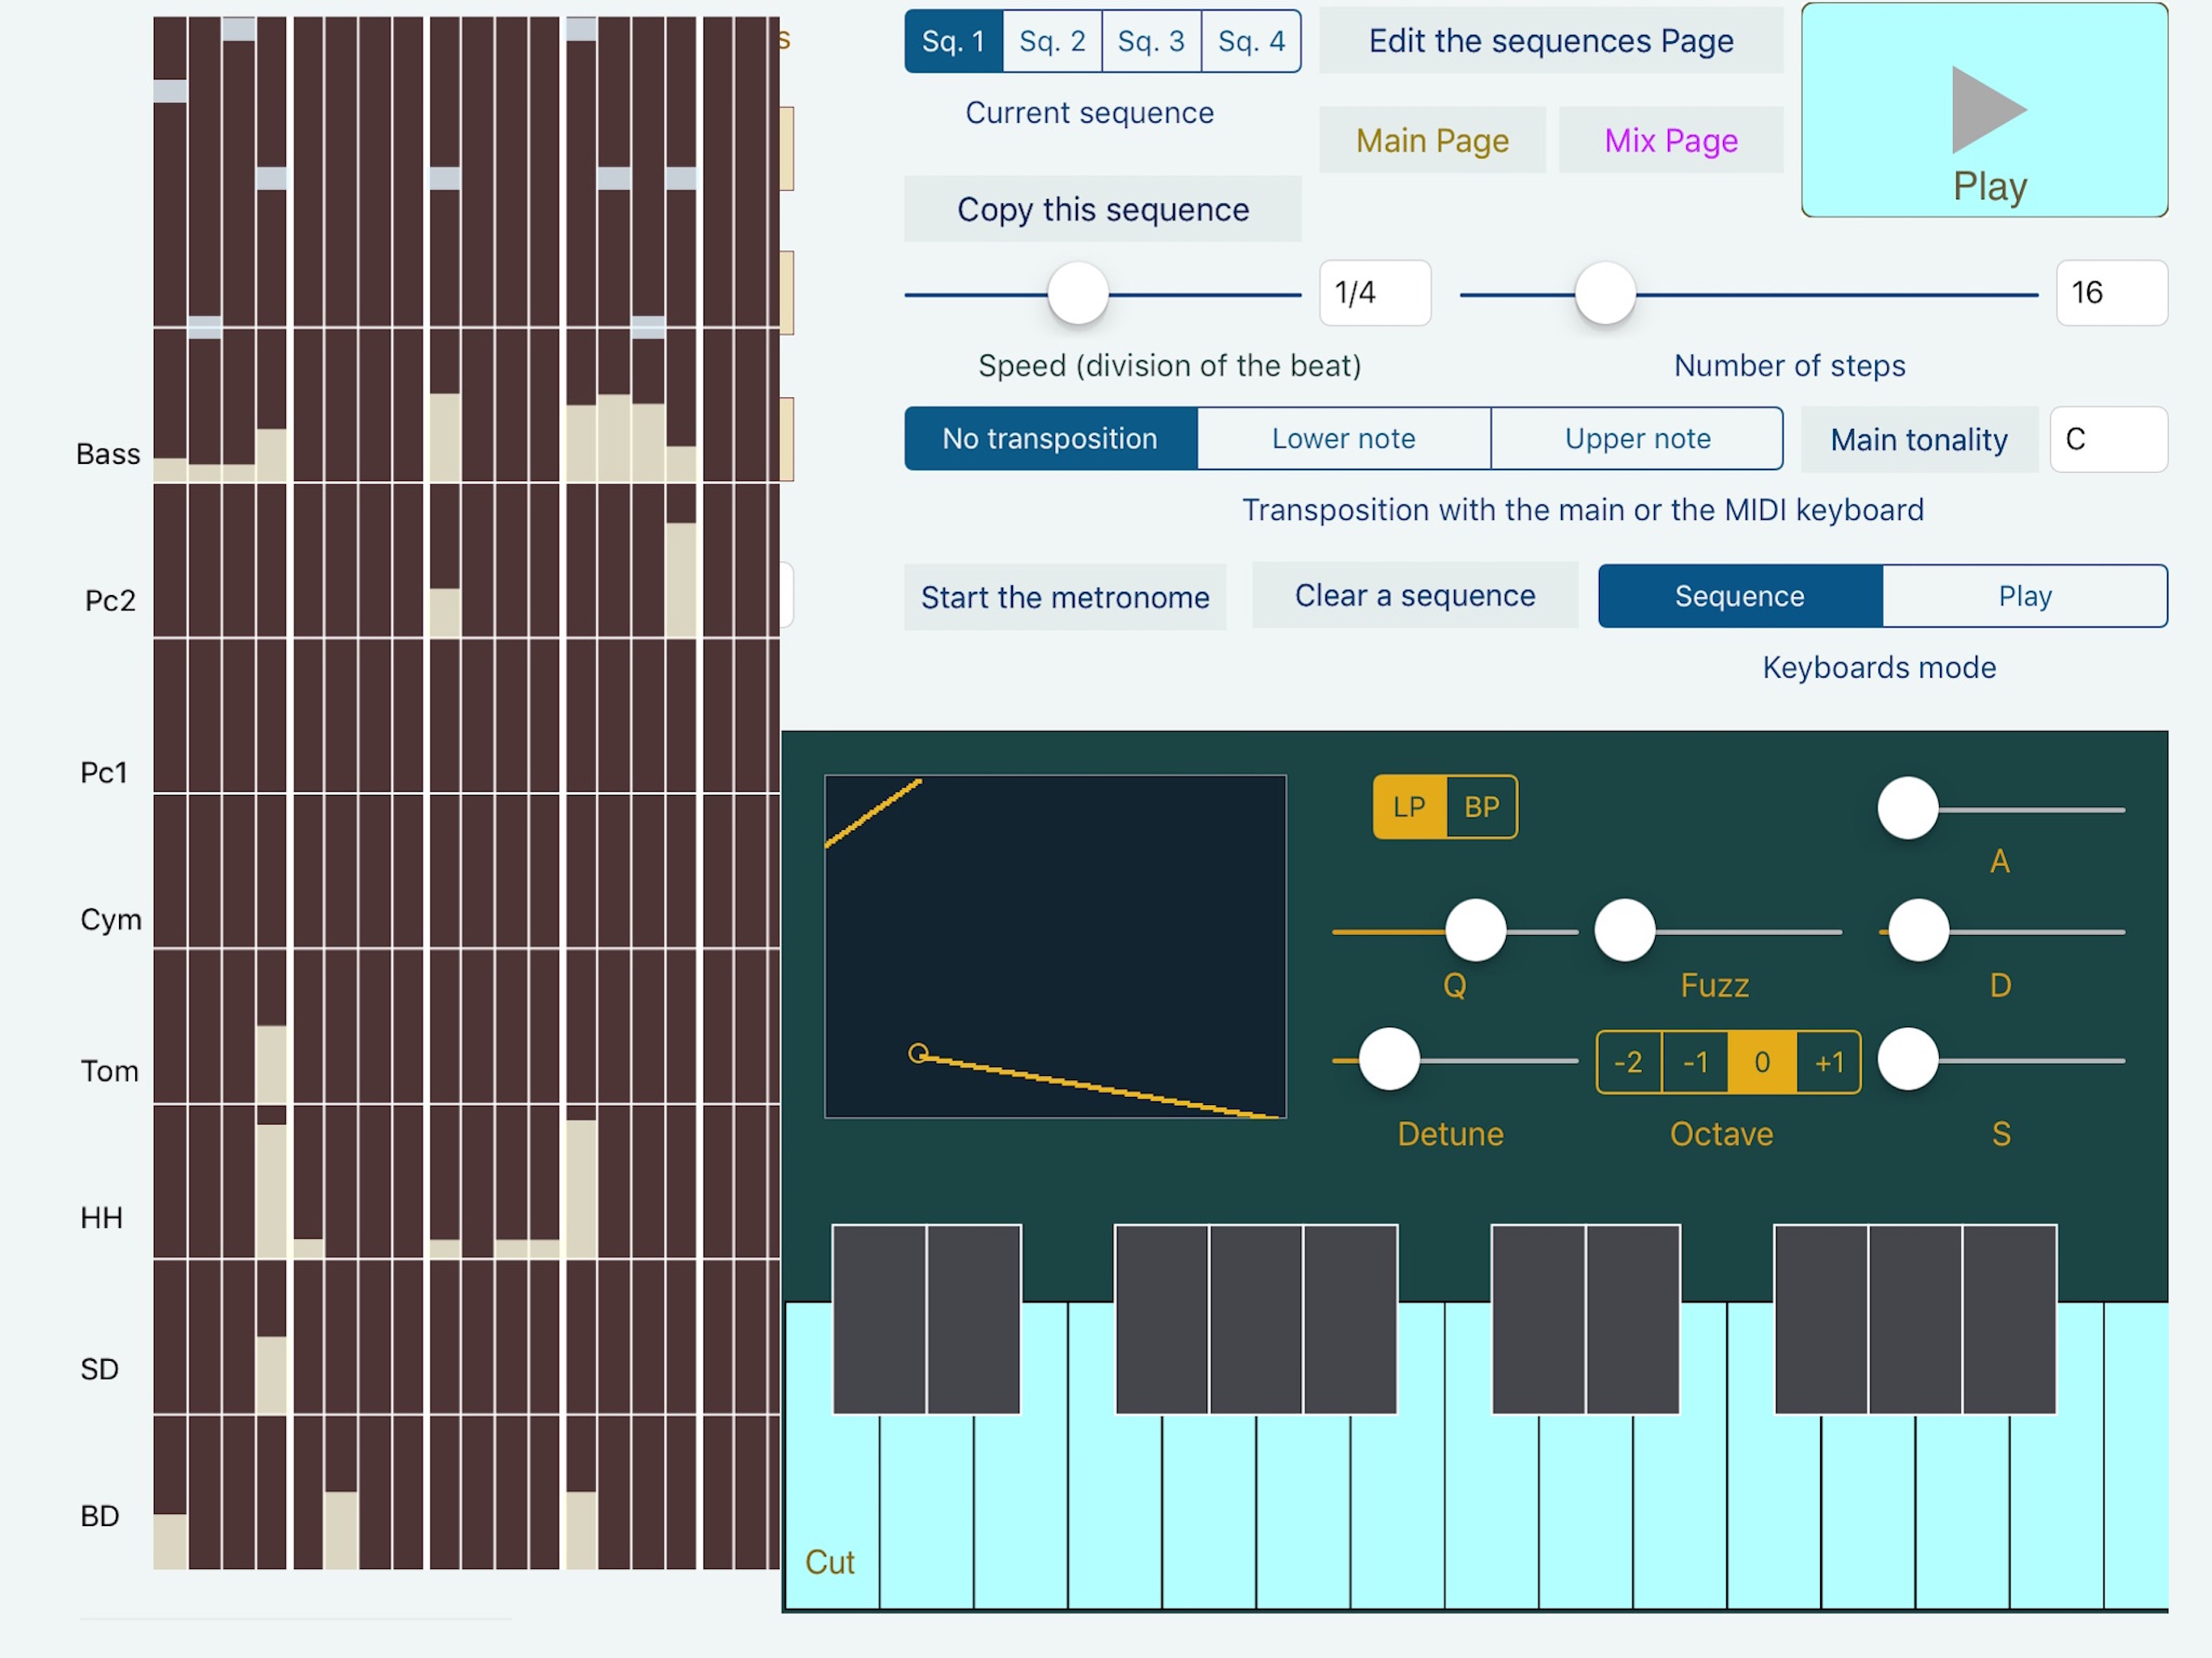Image resolution: width=2212 pixels, height=1658 pixels.
Task: Choose Octave -1 option
Action: click(x=1695, y=1062)
